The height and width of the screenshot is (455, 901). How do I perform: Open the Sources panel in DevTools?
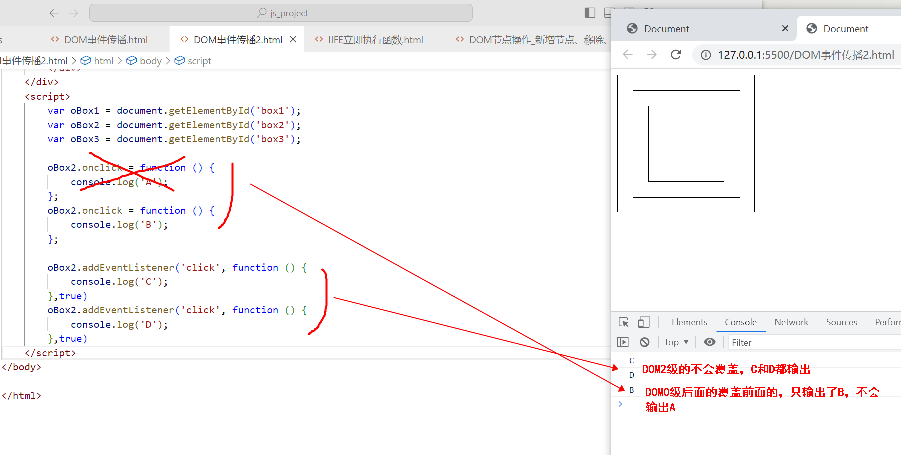point(841,322)
